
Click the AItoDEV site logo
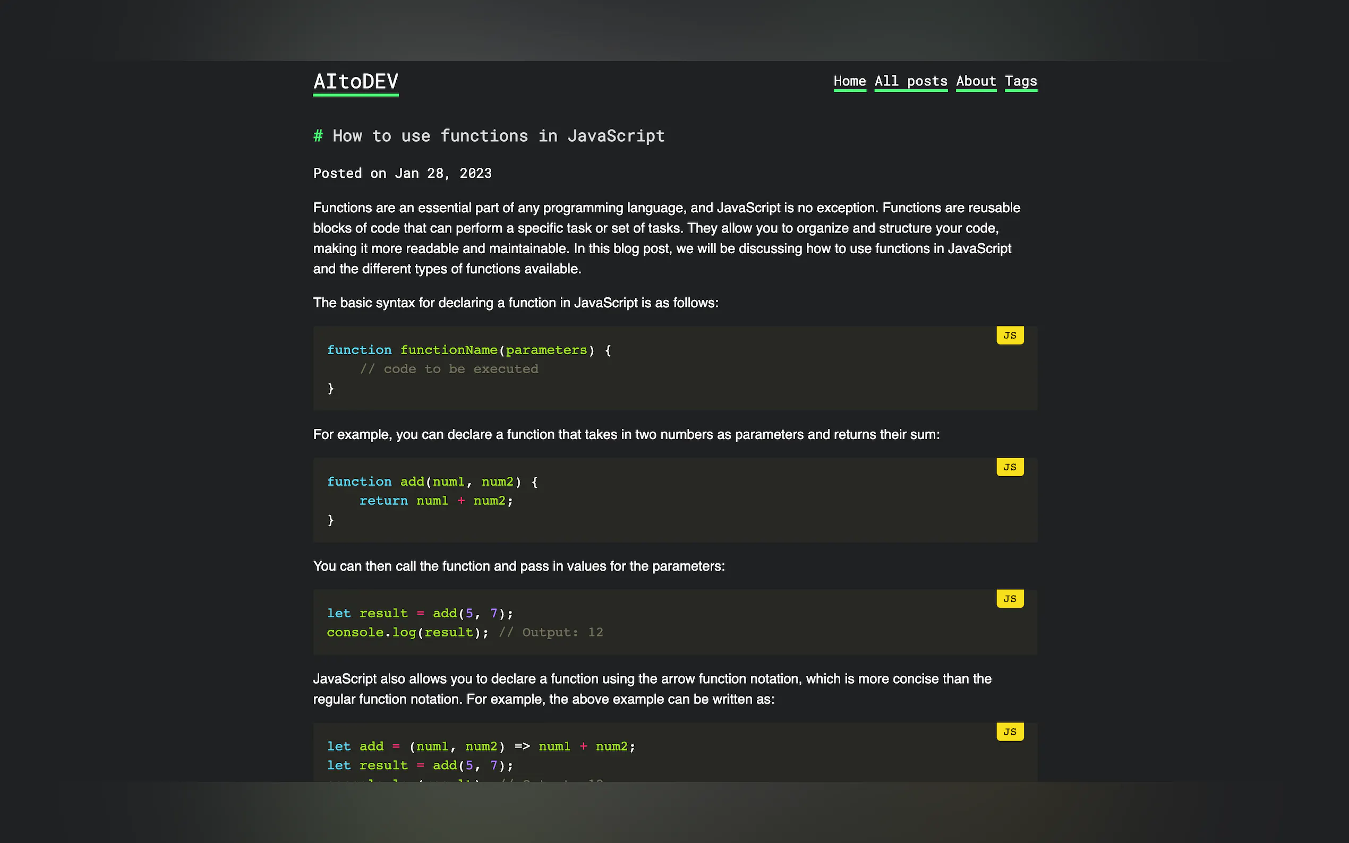(355, 82)
